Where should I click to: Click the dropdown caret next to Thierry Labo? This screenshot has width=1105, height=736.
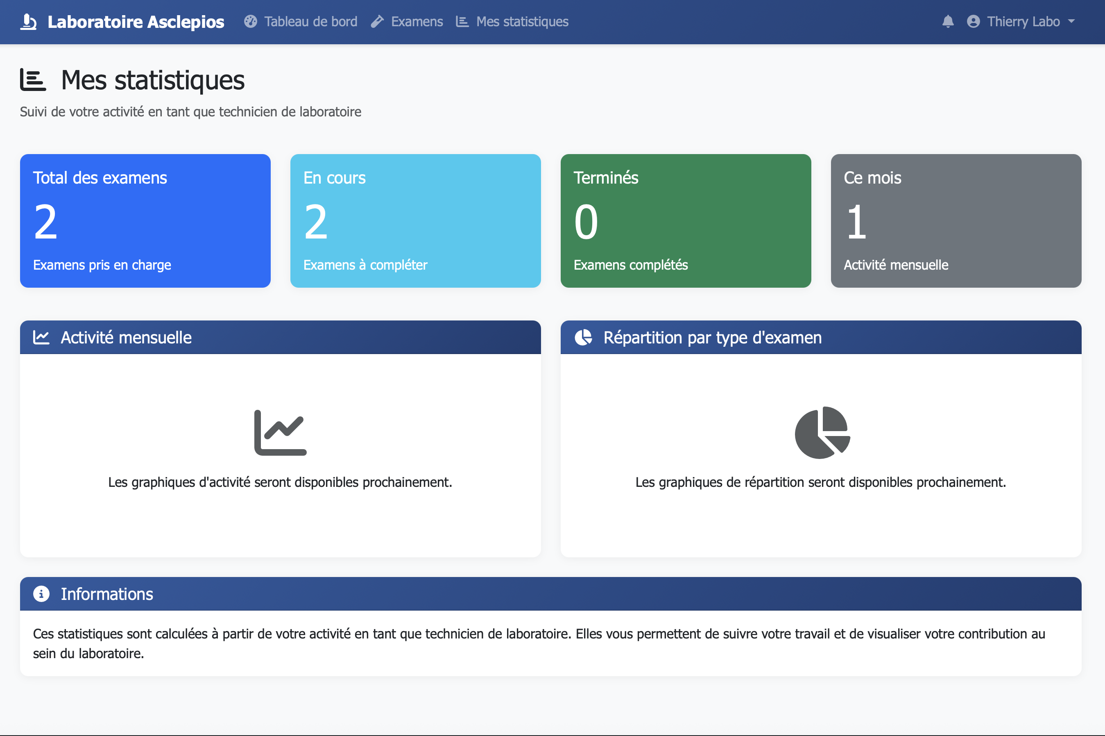click(1071, 22)
